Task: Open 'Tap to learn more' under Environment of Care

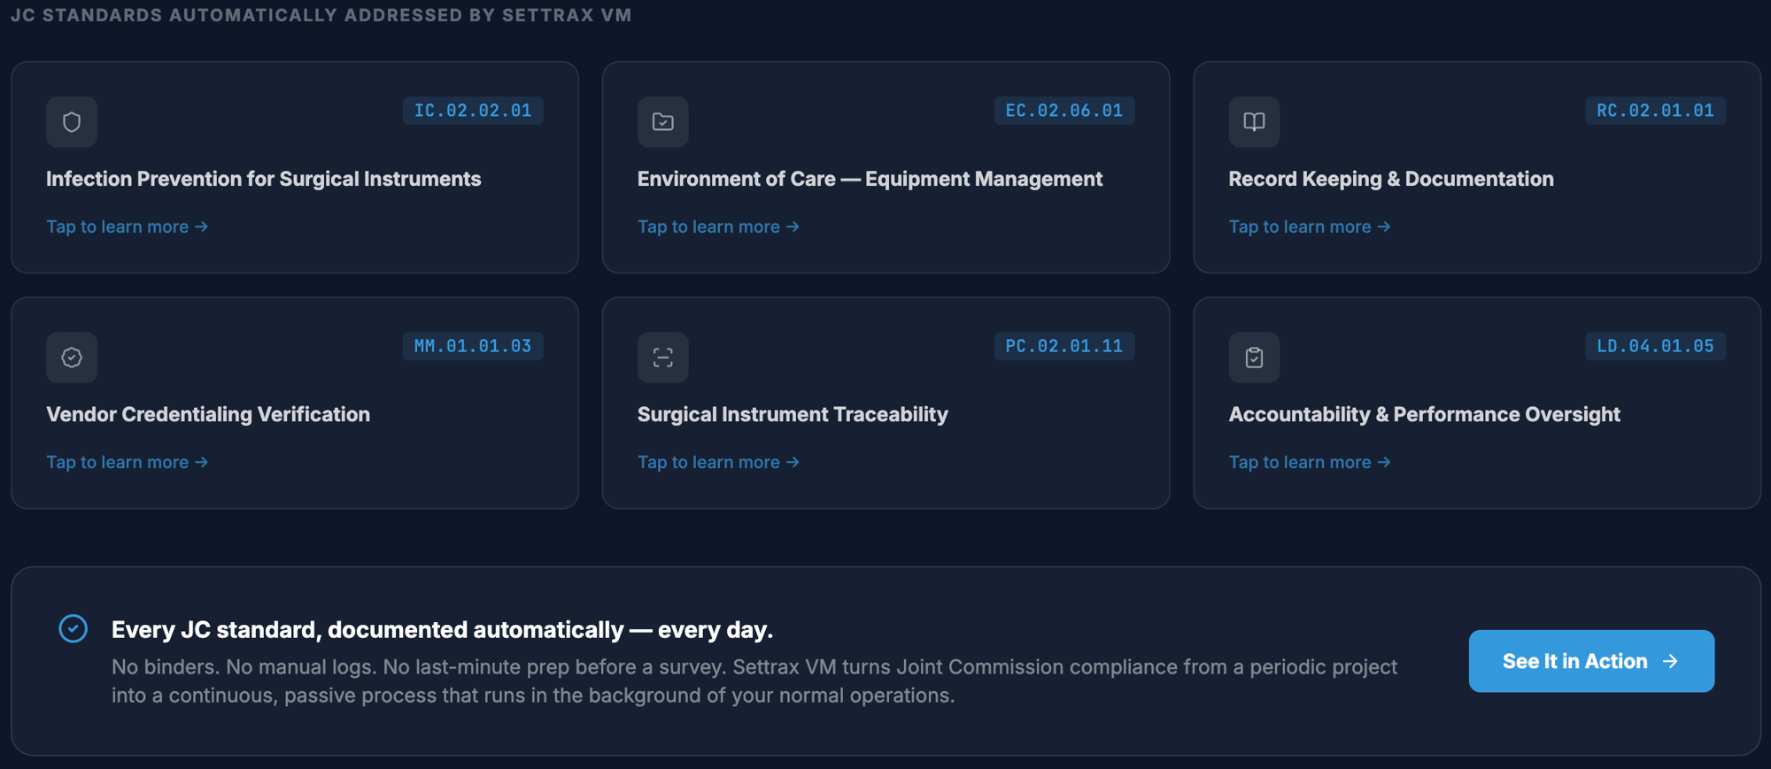Action: pyautogui.click(x=718, y=227)
